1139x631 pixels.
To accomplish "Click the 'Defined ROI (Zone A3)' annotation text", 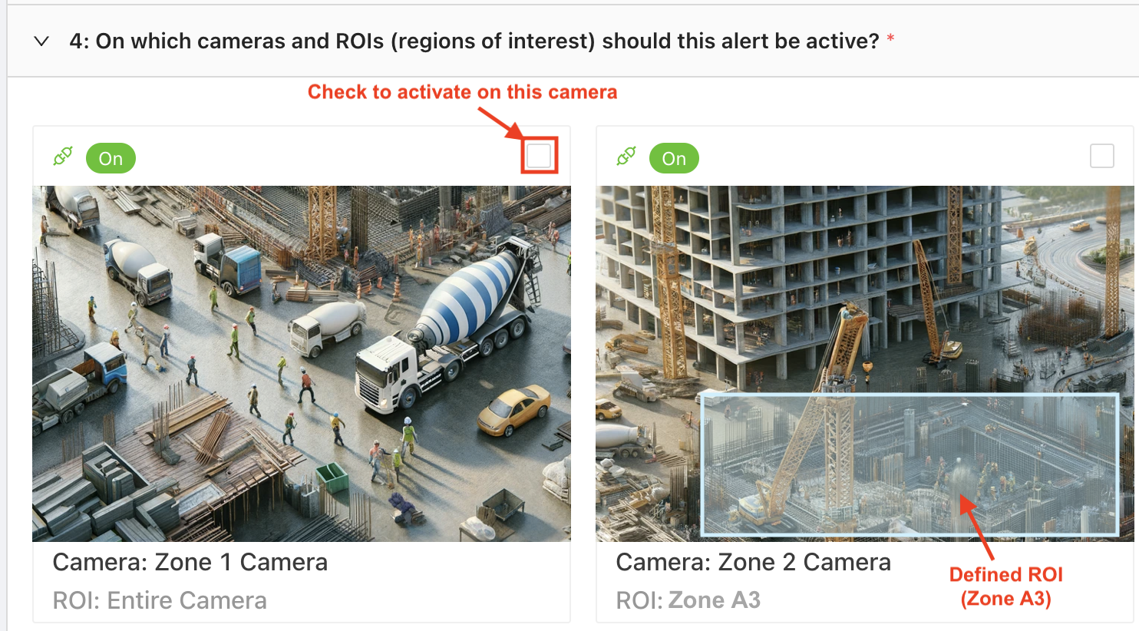I will point(1006,586).
